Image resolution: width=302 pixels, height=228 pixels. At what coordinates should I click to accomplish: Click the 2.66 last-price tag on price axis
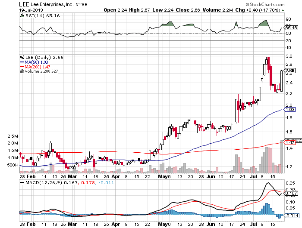click(290, 71)
